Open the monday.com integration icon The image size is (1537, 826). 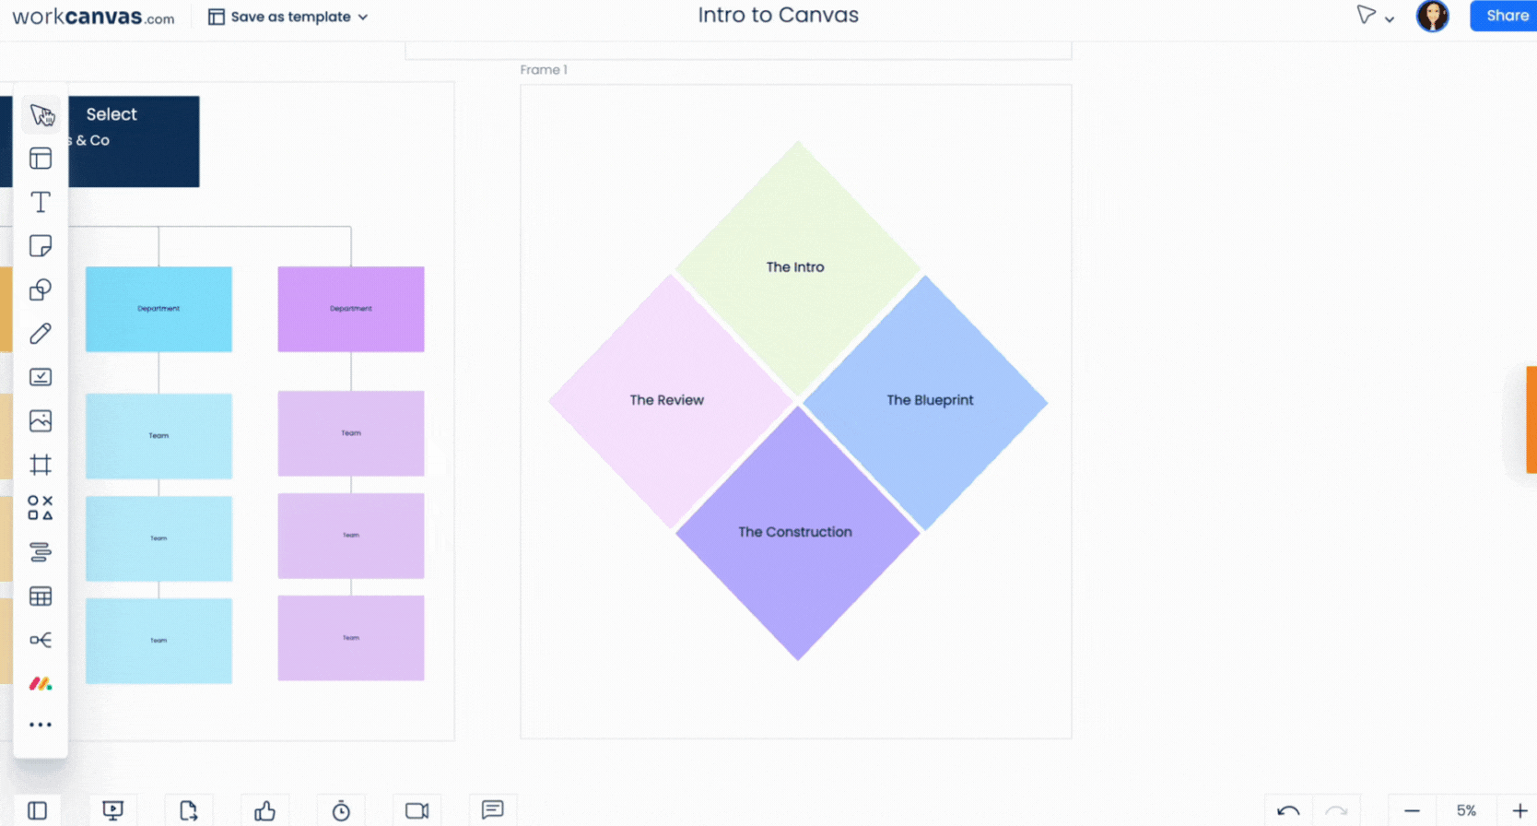(41, 683)
